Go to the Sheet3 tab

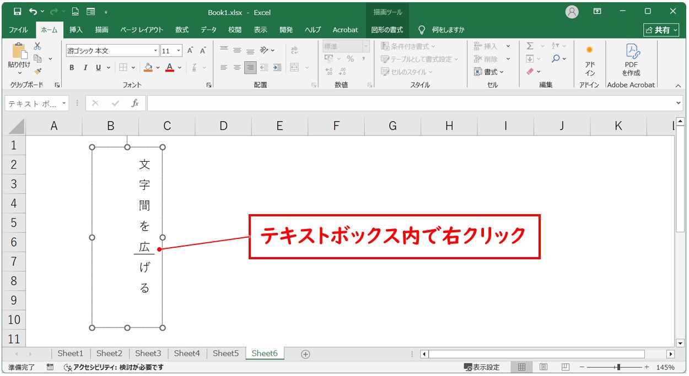[x=148, y=353]
